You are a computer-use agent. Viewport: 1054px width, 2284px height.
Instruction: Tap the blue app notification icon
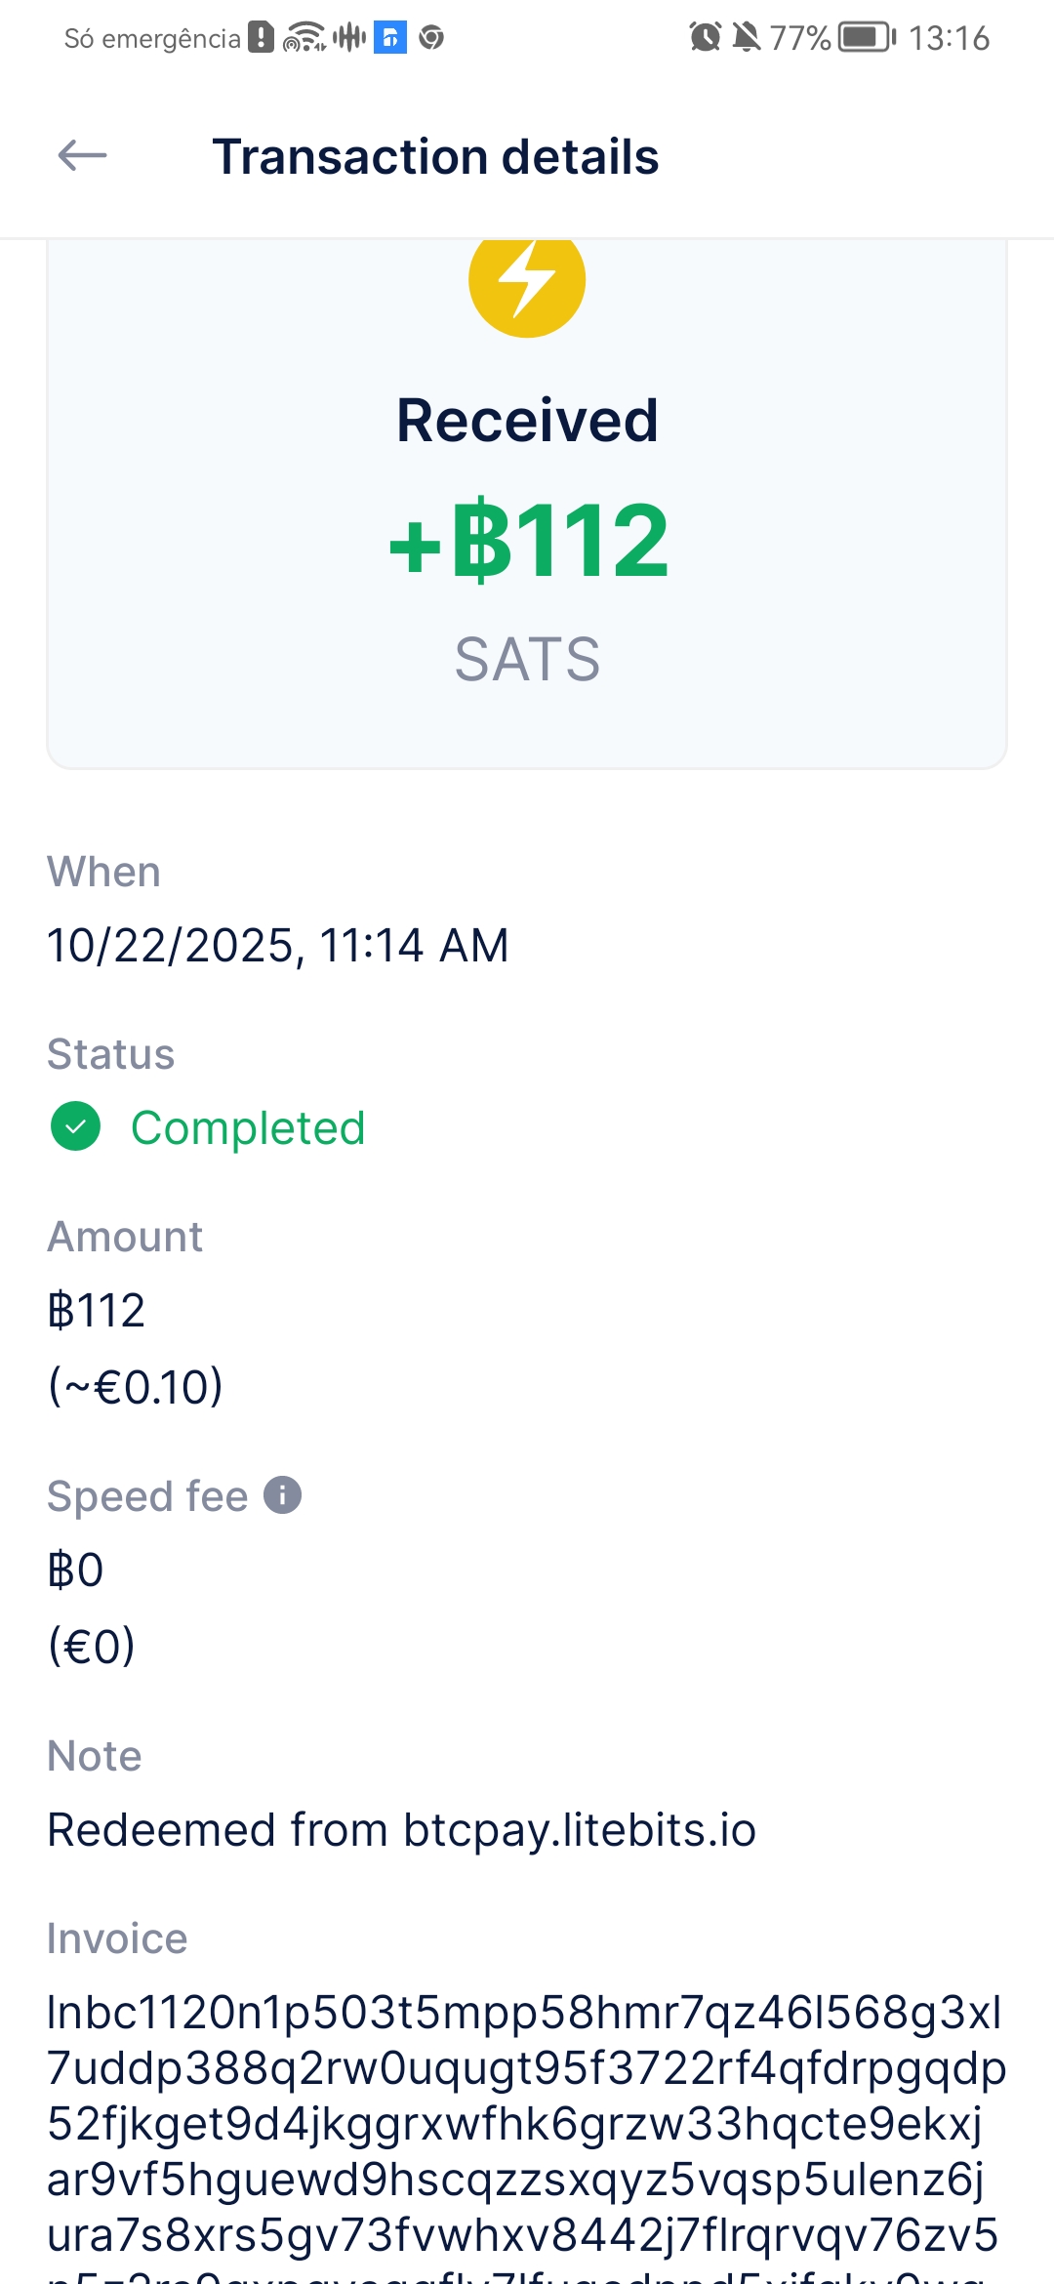point(390,37)
